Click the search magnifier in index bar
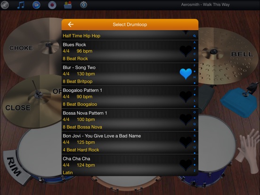The image size is (260, 195). tap(195, 36)
